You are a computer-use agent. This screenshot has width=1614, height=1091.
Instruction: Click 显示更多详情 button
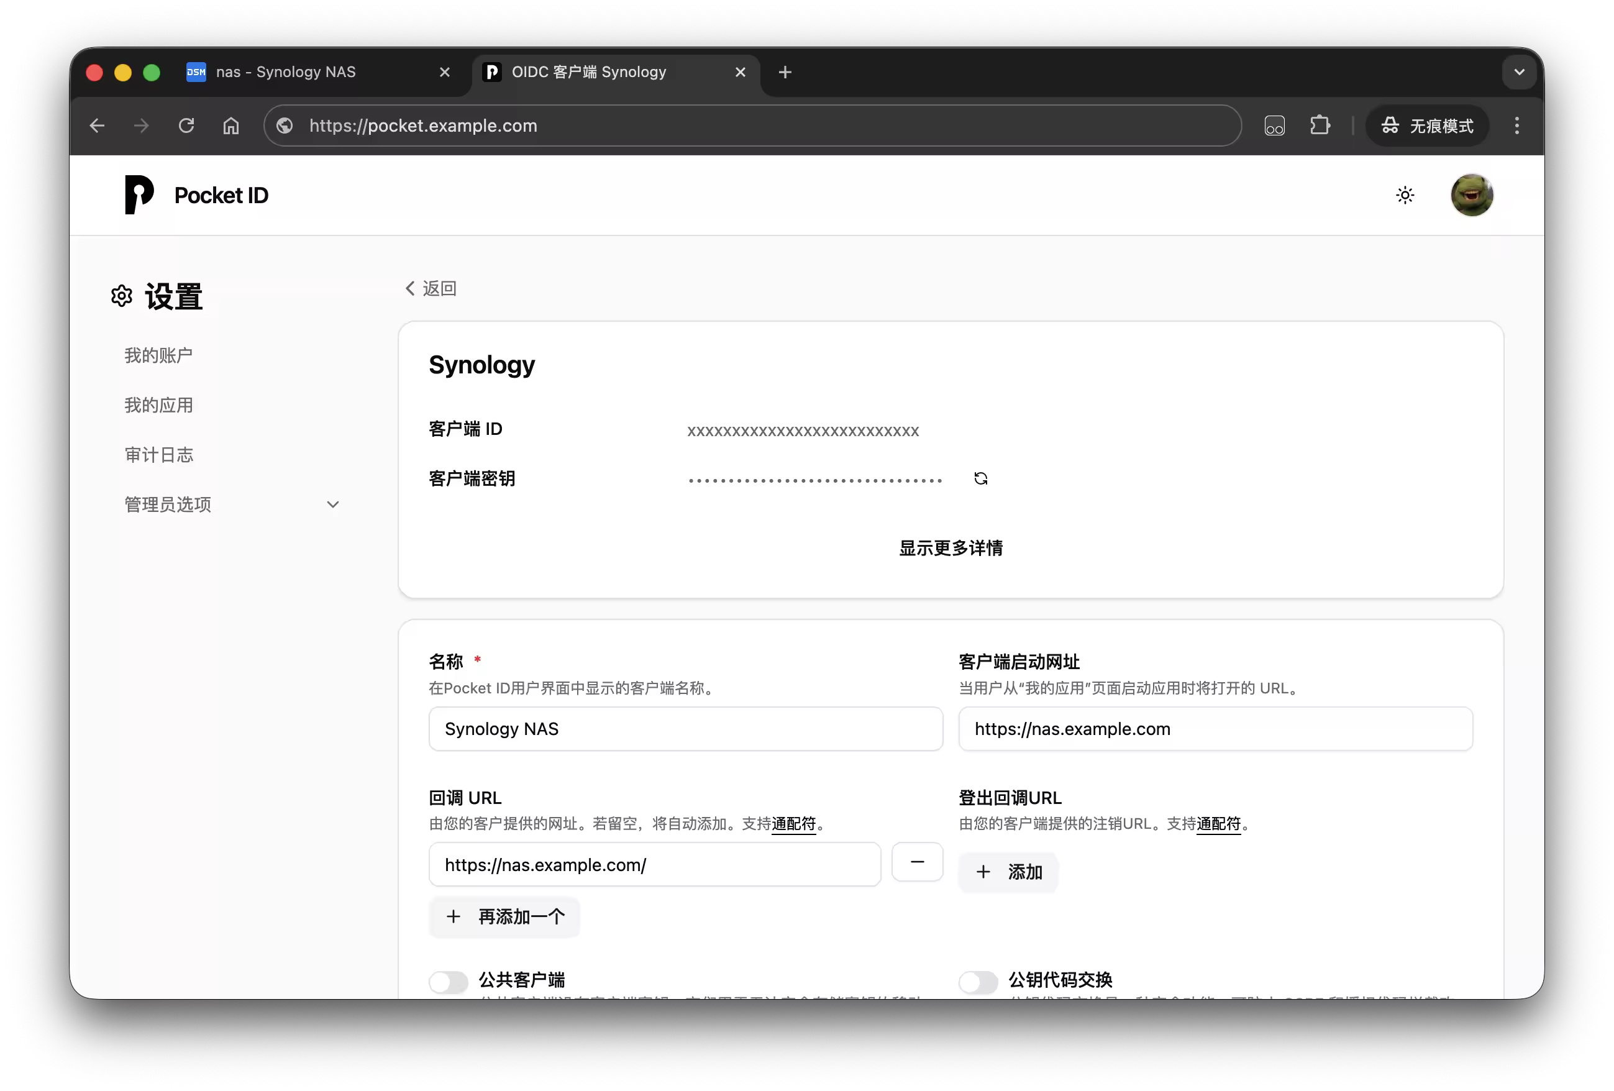(x=951, y=548)
